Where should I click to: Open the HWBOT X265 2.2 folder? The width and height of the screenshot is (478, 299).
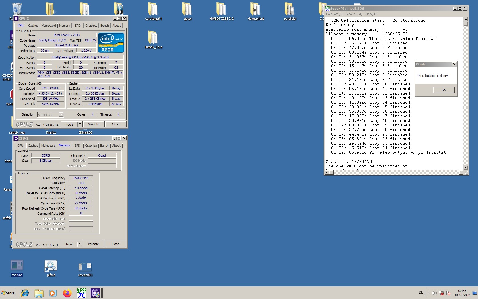point(221,11)
